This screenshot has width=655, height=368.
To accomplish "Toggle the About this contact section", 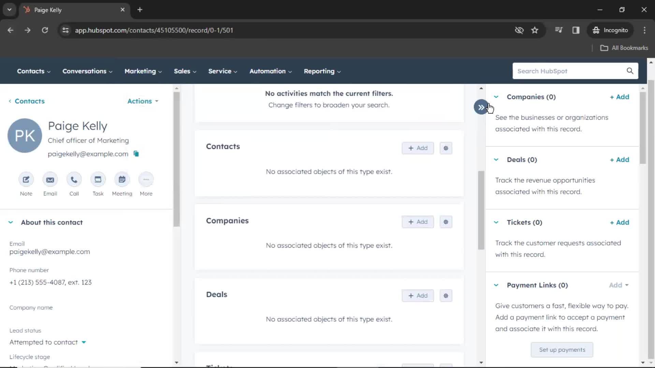I will click(x=10, y=222).
